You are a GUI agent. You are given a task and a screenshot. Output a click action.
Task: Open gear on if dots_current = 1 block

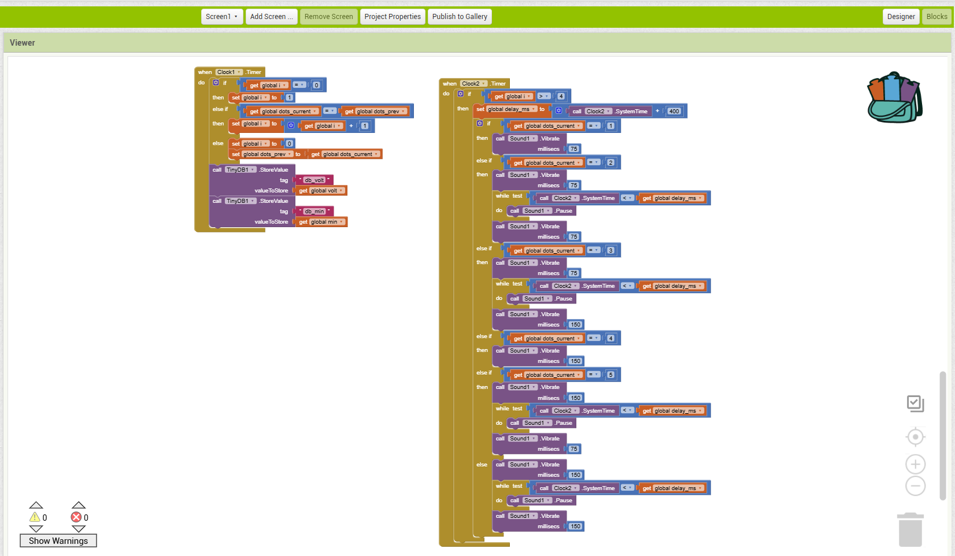click(480, 124)
